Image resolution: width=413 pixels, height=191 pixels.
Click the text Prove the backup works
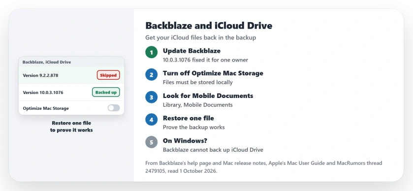(194, 127)
